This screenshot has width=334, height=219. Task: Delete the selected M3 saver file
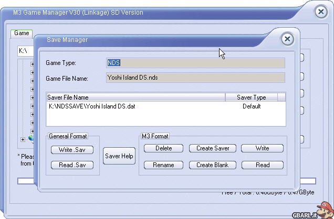click(163, 148)
